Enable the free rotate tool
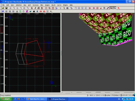Screen dimensions: 135x101 tap(71, 8)
